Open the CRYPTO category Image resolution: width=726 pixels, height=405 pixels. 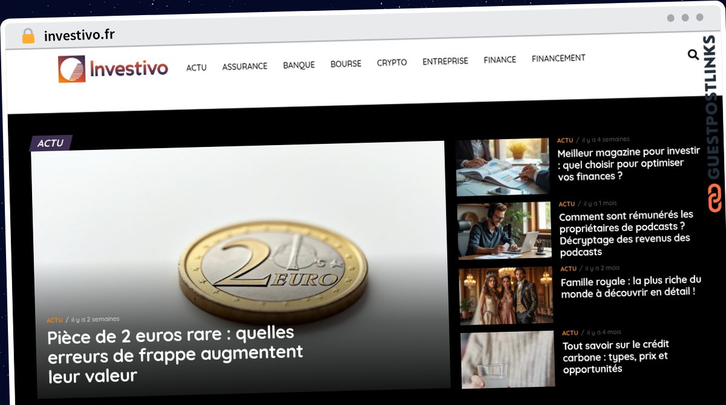[391, 62]
